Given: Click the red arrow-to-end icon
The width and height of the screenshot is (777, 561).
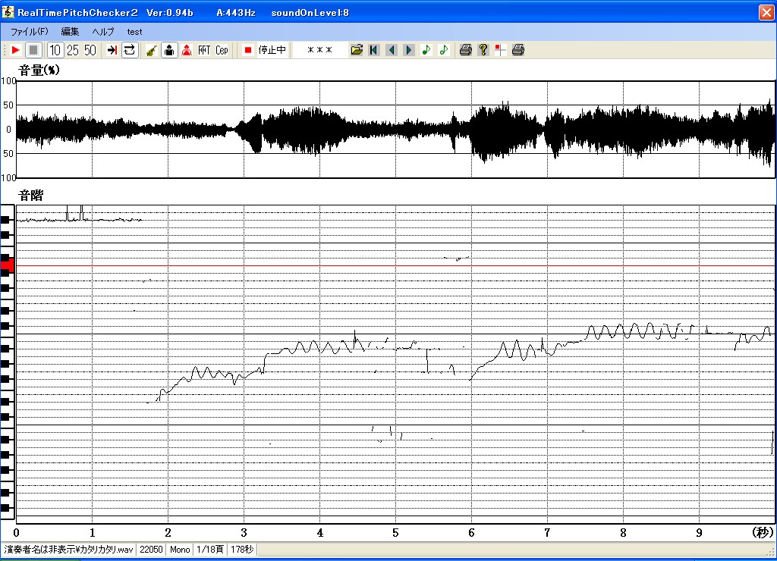Looking at the screenshot, I should (x=112, y=50).
